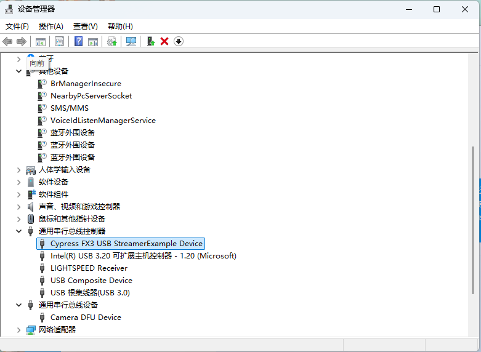Select the last 蓝牙外围设备 entry
Viewport: 481px width, 352px height.
73,158
